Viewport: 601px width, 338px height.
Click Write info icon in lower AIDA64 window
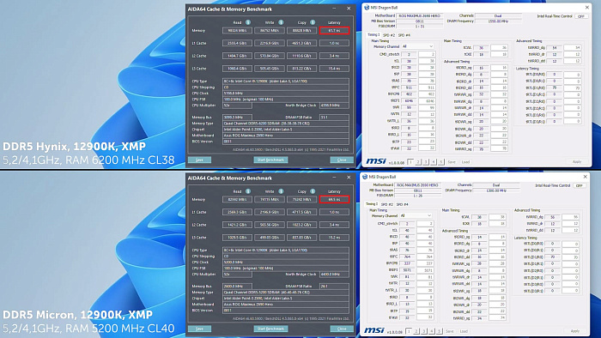(281, 191)
